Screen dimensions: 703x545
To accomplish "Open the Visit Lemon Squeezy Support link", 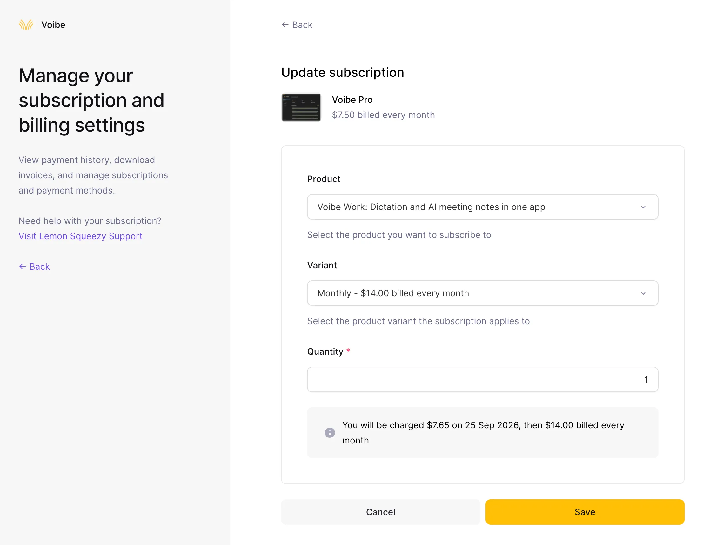I will click(80, 236).
